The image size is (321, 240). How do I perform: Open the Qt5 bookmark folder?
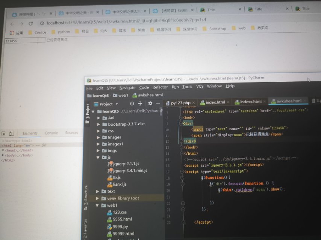100,31
